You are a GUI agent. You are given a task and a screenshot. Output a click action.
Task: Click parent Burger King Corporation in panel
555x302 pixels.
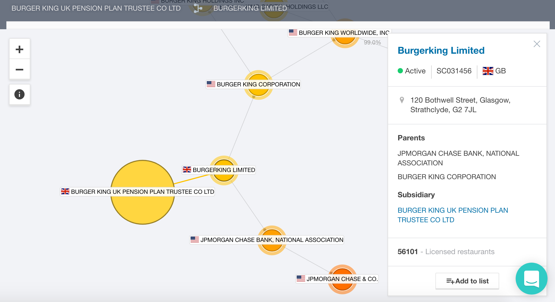[x=447, y=177]
